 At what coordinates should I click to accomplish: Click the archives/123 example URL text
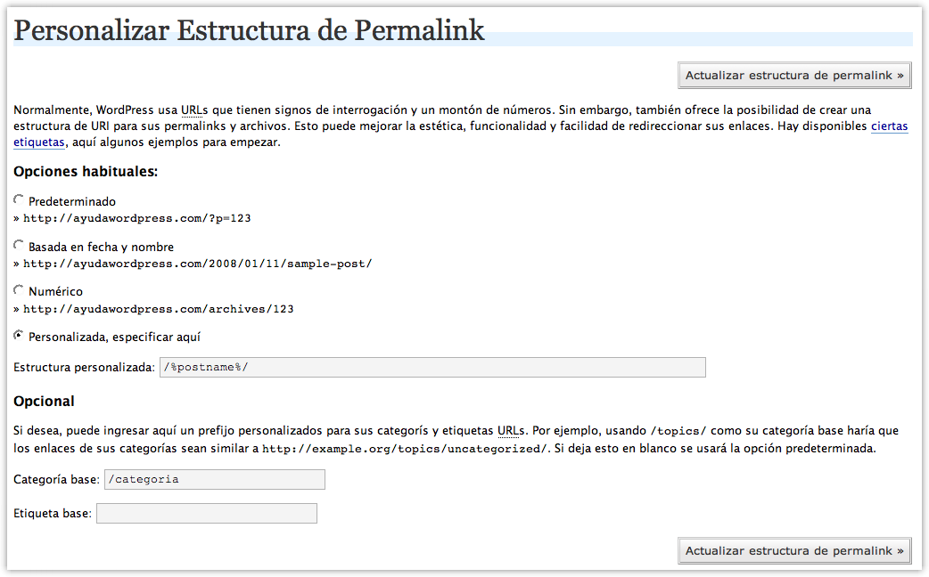click(x=158, y=309)
